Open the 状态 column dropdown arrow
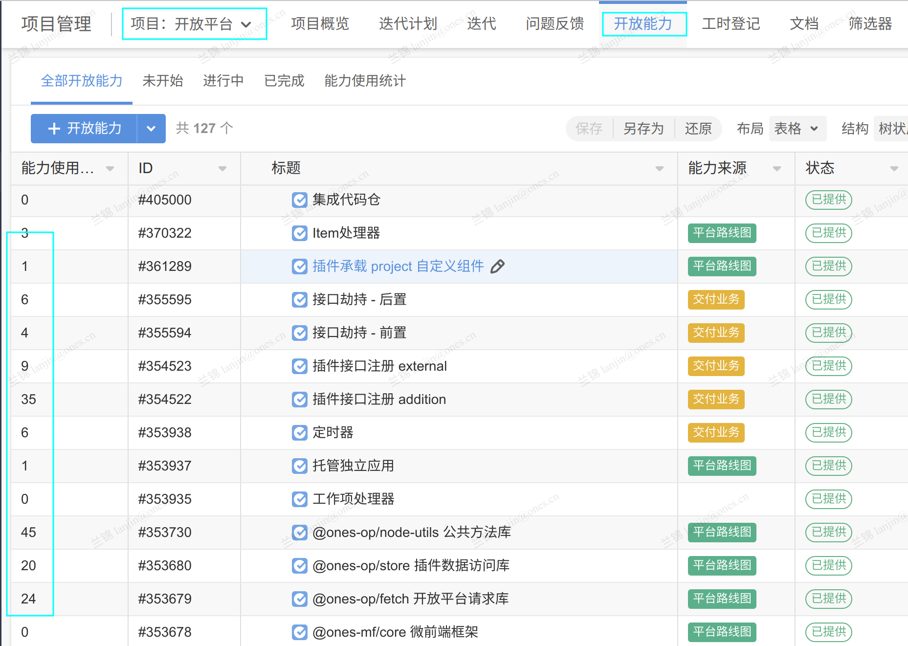908x646 pixels. [894, 169]
